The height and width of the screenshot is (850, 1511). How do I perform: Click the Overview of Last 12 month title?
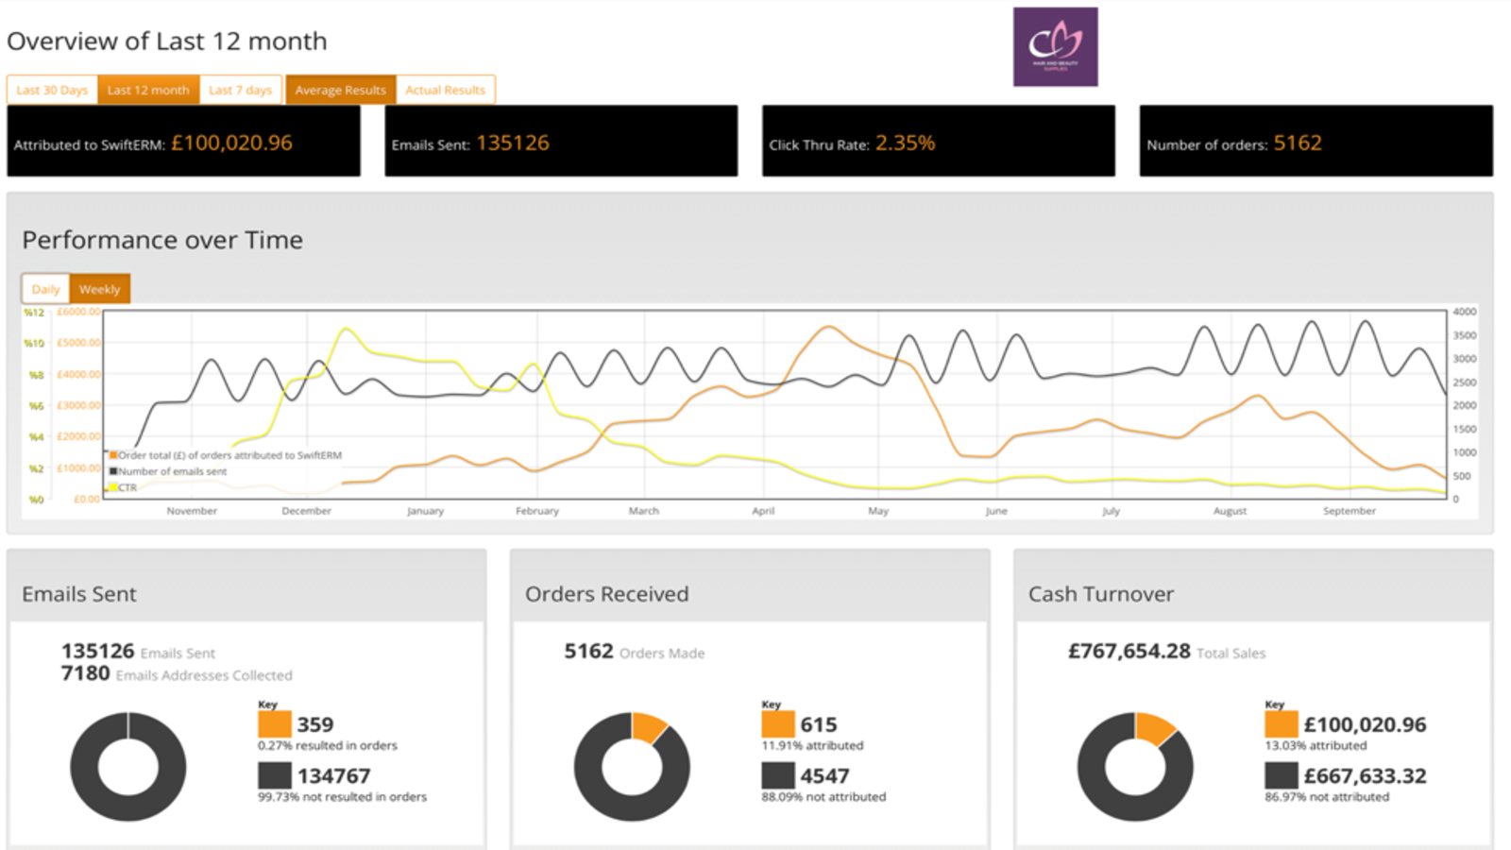pyautogui.click(x=167, y=42)
